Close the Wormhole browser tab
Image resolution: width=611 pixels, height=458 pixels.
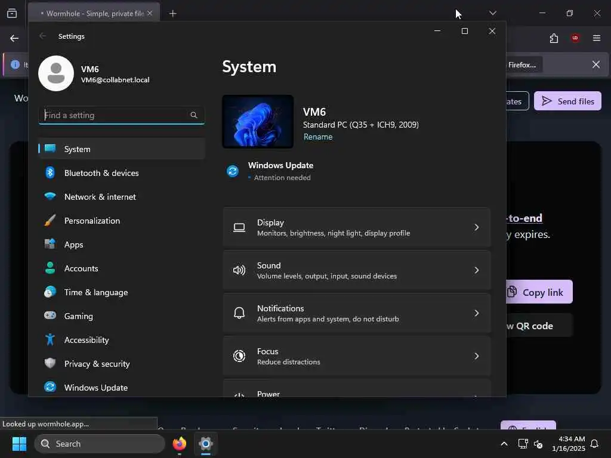[150, 13]
